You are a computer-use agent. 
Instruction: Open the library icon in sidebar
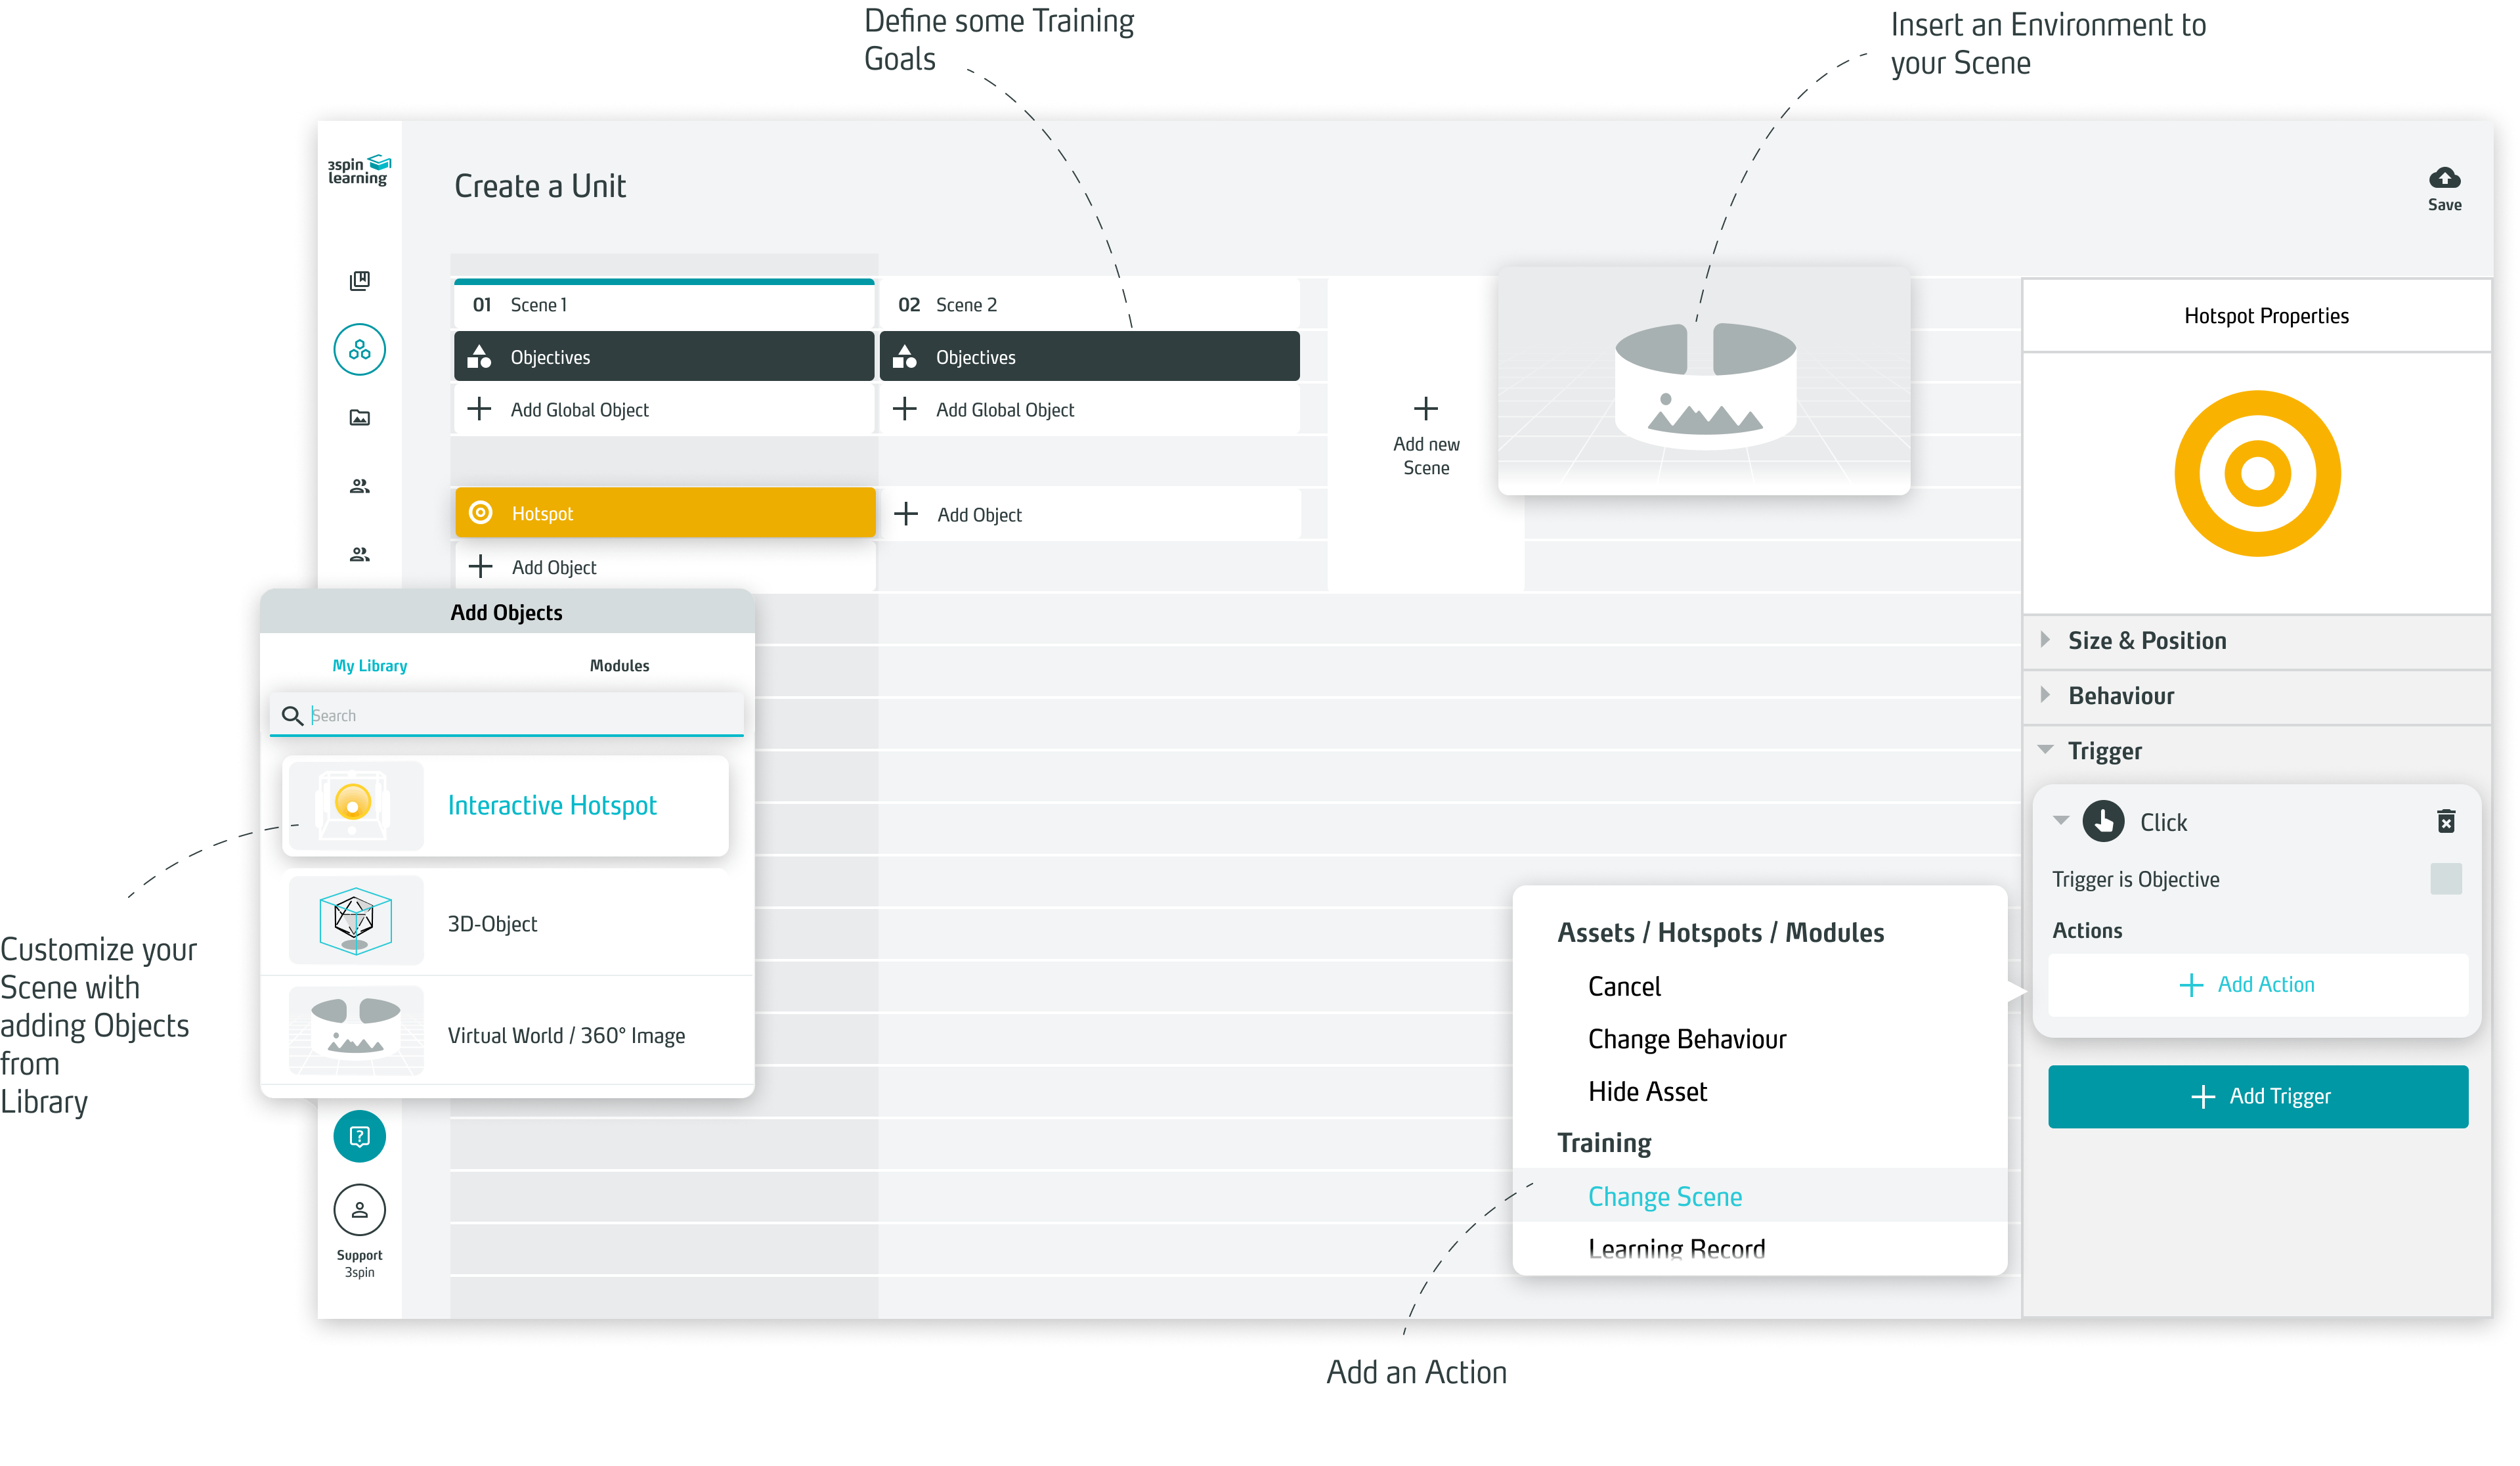click(x=359, y=281)
